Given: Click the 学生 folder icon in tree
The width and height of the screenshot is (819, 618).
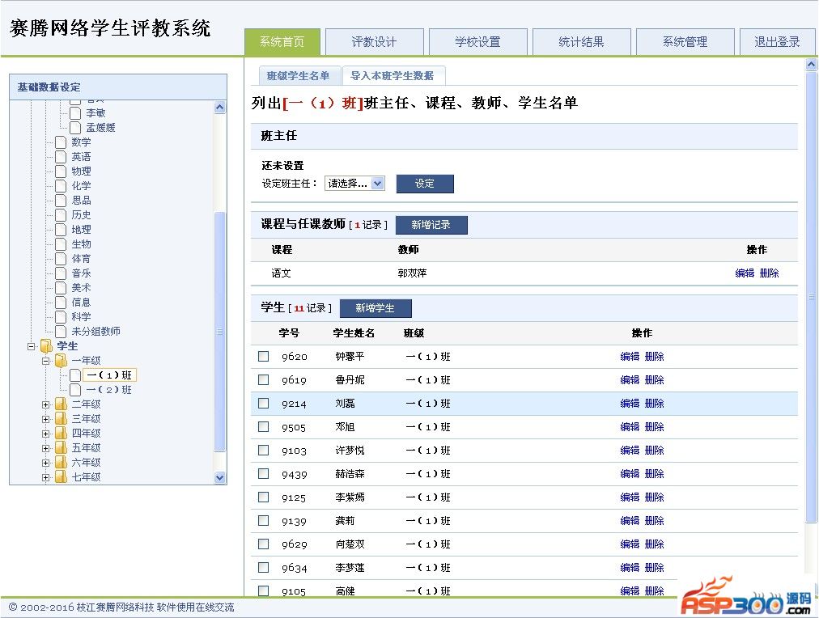Looking at the screenshot, I should coord(46,346).
